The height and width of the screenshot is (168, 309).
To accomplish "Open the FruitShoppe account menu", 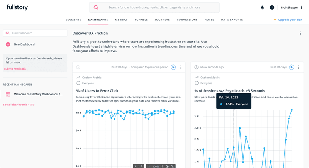I will click(289, 7).
